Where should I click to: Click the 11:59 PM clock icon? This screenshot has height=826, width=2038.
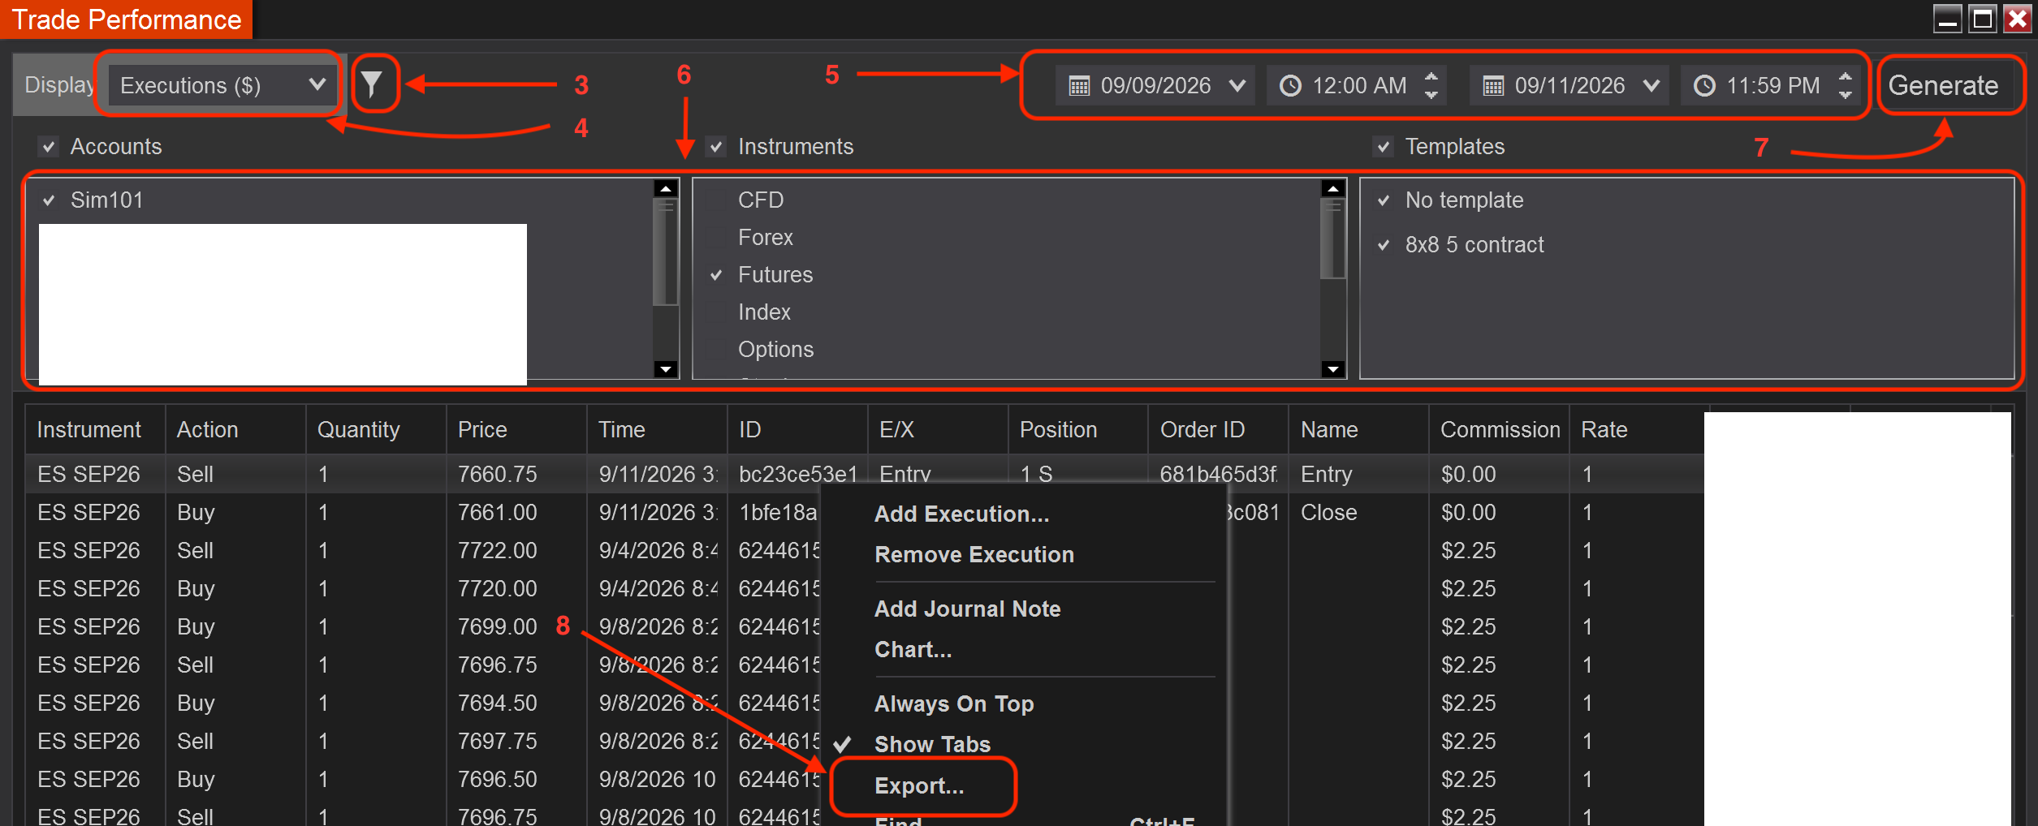1704,86
